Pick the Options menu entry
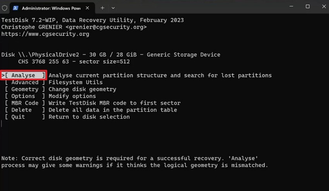Screen dimensions: 329x191 coord(23,96)
